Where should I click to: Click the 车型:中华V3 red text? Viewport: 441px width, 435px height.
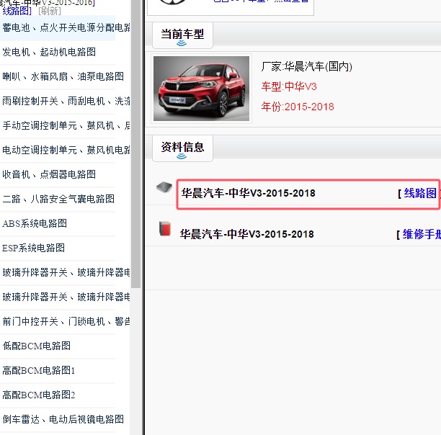click(x=289, y=86)
